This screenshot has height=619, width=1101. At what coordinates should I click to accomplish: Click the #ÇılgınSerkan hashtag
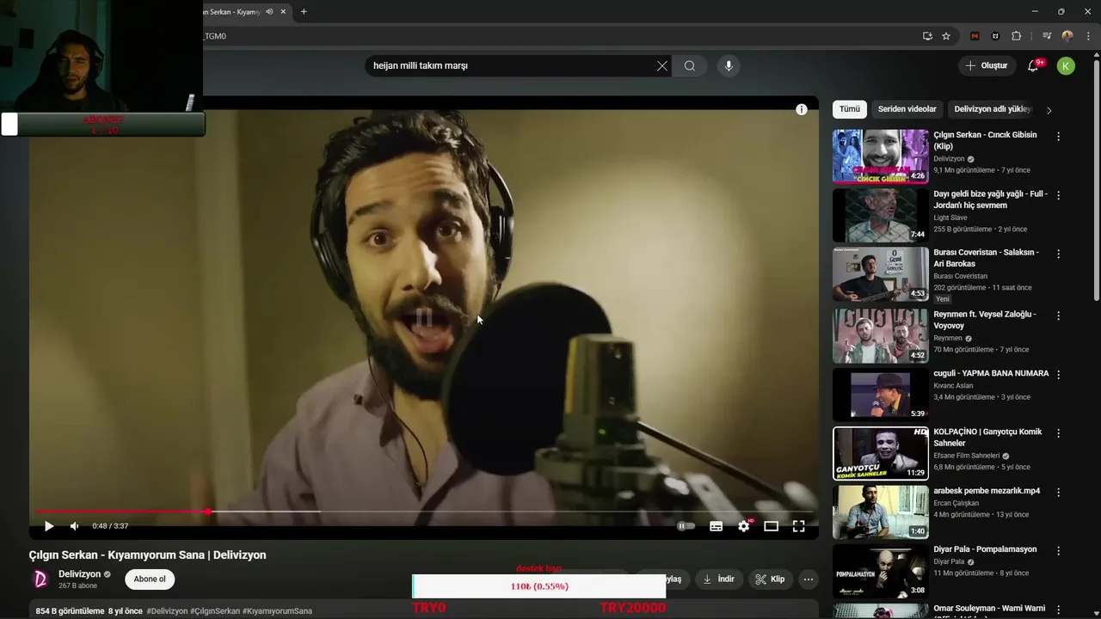215,611
